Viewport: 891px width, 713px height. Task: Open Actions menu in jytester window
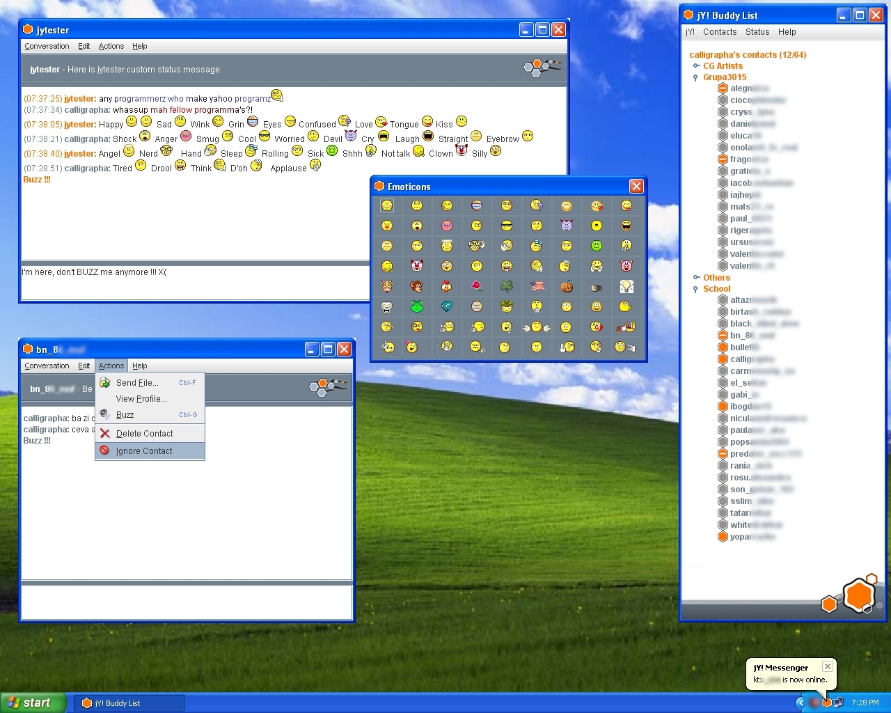pyautogui.click(x=111, y=46)
